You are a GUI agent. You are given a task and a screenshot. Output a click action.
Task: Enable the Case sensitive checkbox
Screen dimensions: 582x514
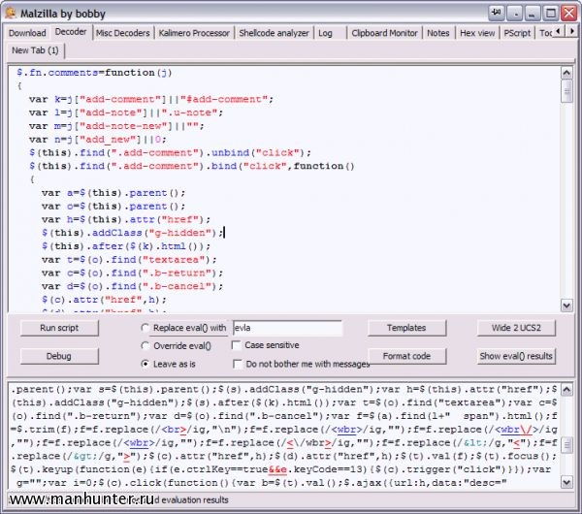[x=236, y=345]
